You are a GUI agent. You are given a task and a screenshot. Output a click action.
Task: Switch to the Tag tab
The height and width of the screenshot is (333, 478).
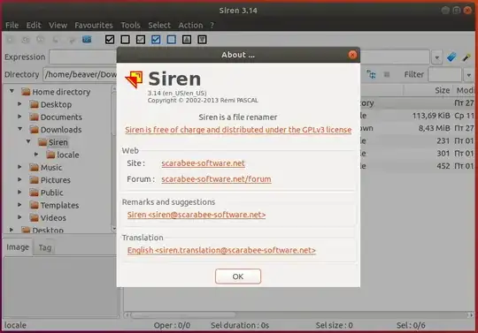coord(45,247)
